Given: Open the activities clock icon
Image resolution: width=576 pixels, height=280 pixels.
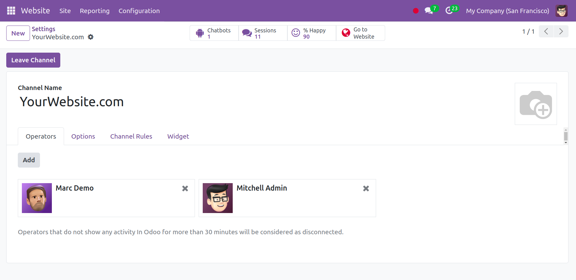Looking at the screenshot, I should pos(449,11).
